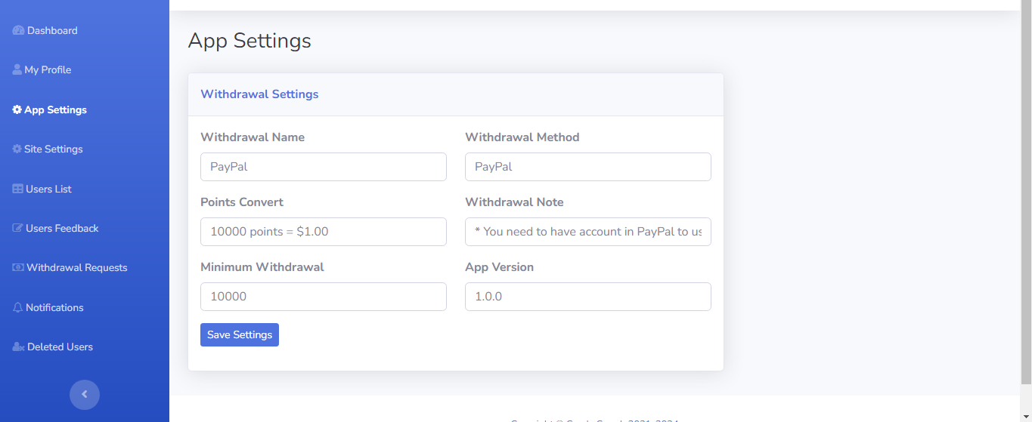Go to Withdrawal Requests page
The height and width of the screenshot is (422, 1032).
click(x=76, y=268)
